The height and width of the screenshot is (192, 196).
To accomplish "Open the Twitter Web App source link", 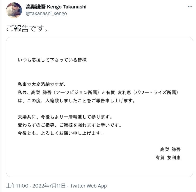I will click(x=88, y=186).
